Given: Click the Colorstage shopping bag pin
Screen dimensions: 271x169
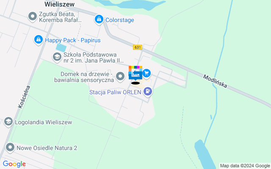Looking at the screenshot, I should tap(99, 19).
